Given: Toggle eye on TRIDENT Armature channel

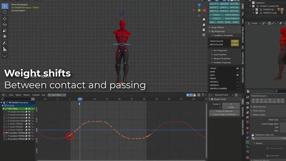Looking at the screenshot, I should coord(10,102).
